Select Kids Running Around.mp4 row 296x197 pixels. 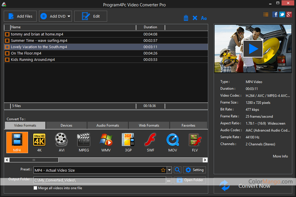pos(106,60)
